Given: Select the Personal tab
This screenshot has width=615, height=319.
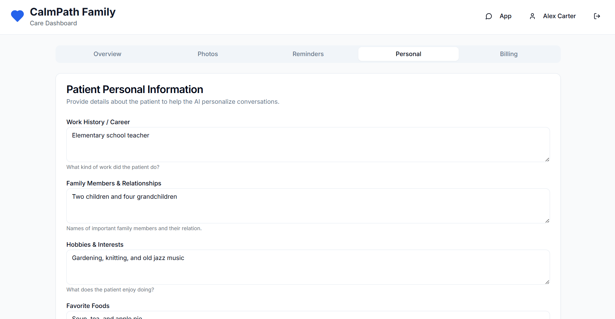Looking at the screenshot, I should (x=408, y=54).
